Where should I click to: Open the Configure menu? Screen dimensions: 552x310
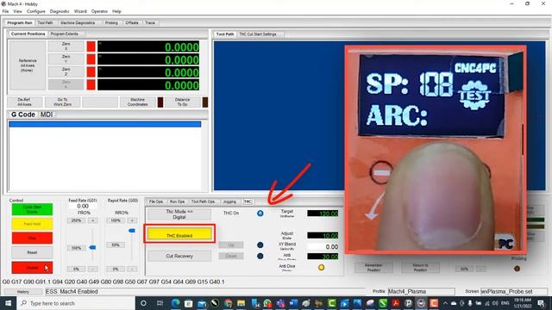[x=36, y=11]
